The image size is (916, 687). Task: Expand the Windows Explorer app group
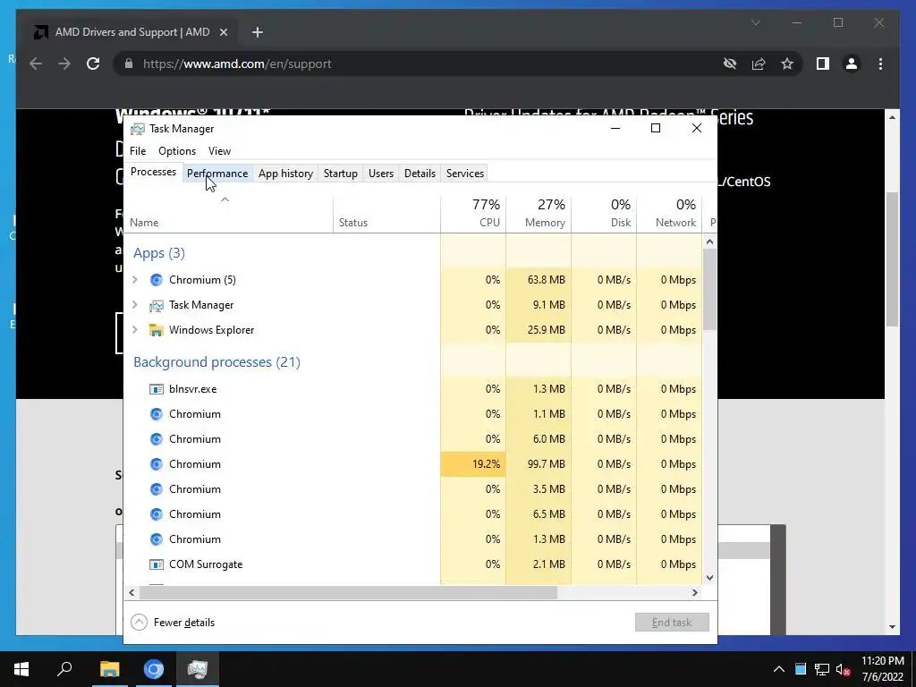click(135, 330)
